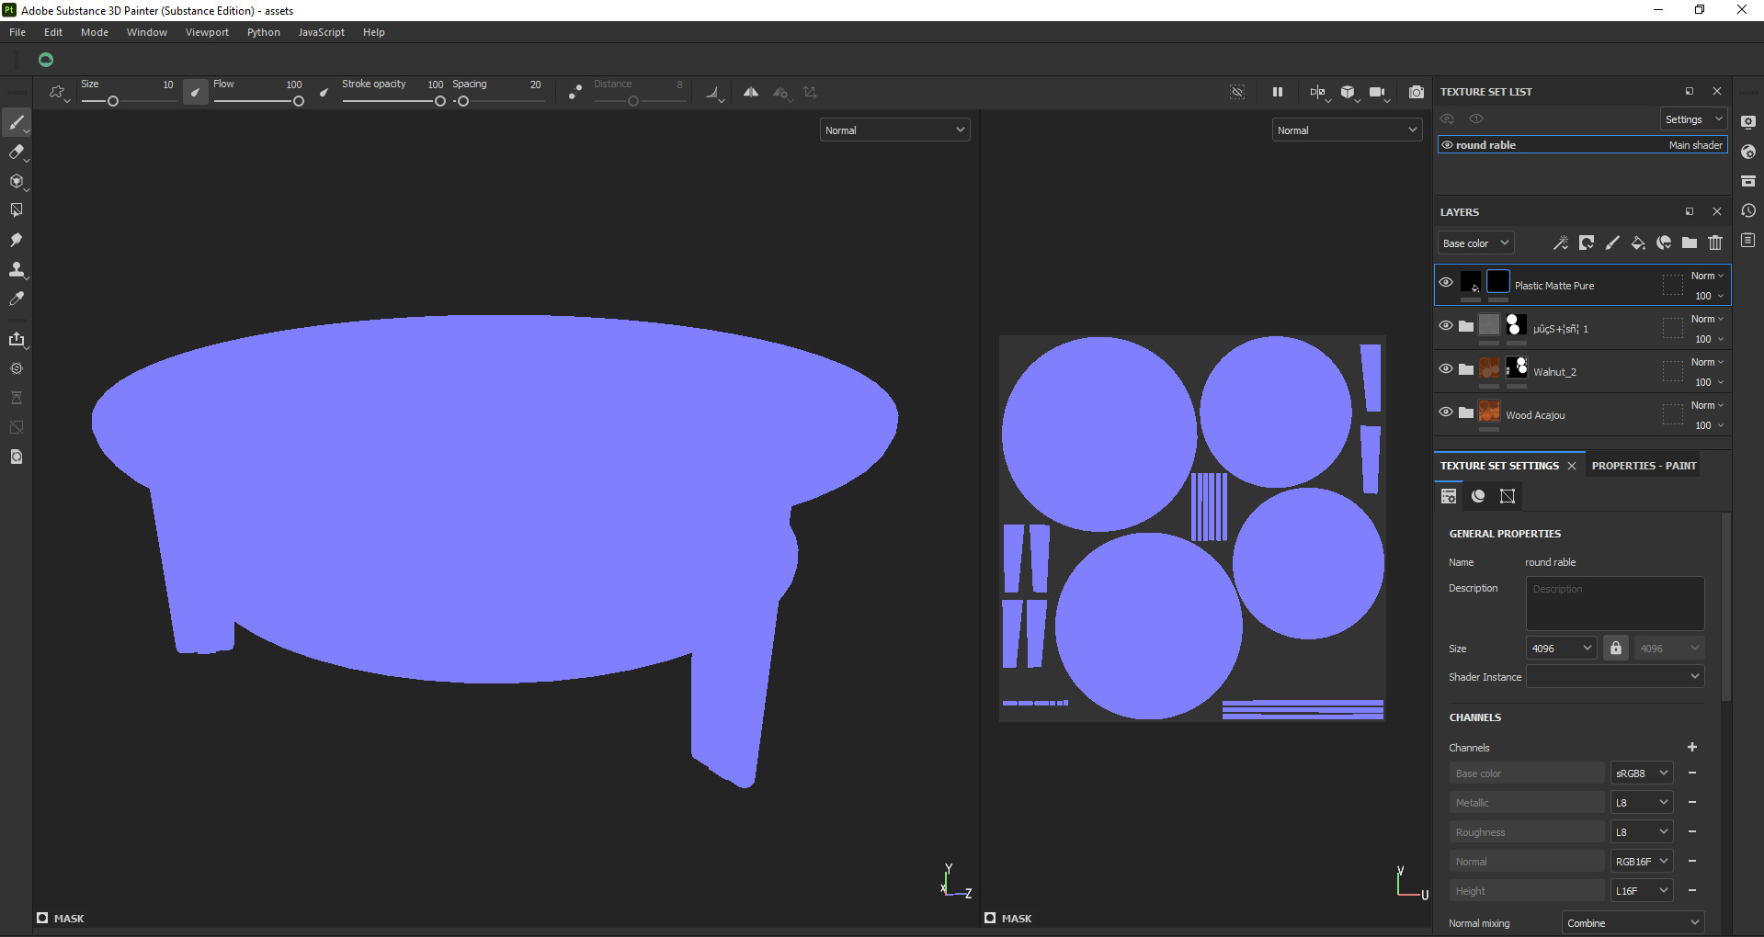Add a folder to the layer stack
The image size is (1764, 937).
(1690, 243)
